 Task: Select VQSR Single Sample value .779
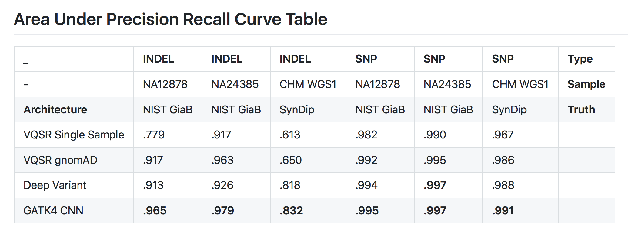pos(154,135)
